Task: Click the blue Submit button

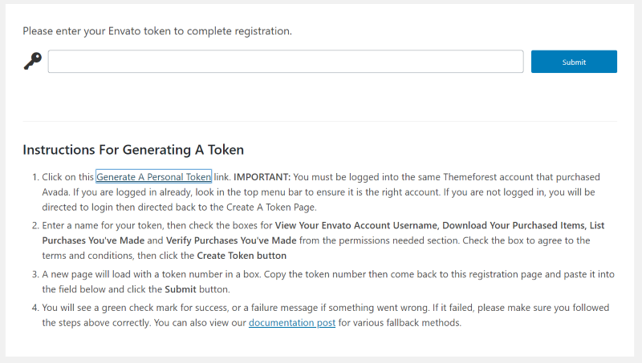Action: (x=574, y=62)
